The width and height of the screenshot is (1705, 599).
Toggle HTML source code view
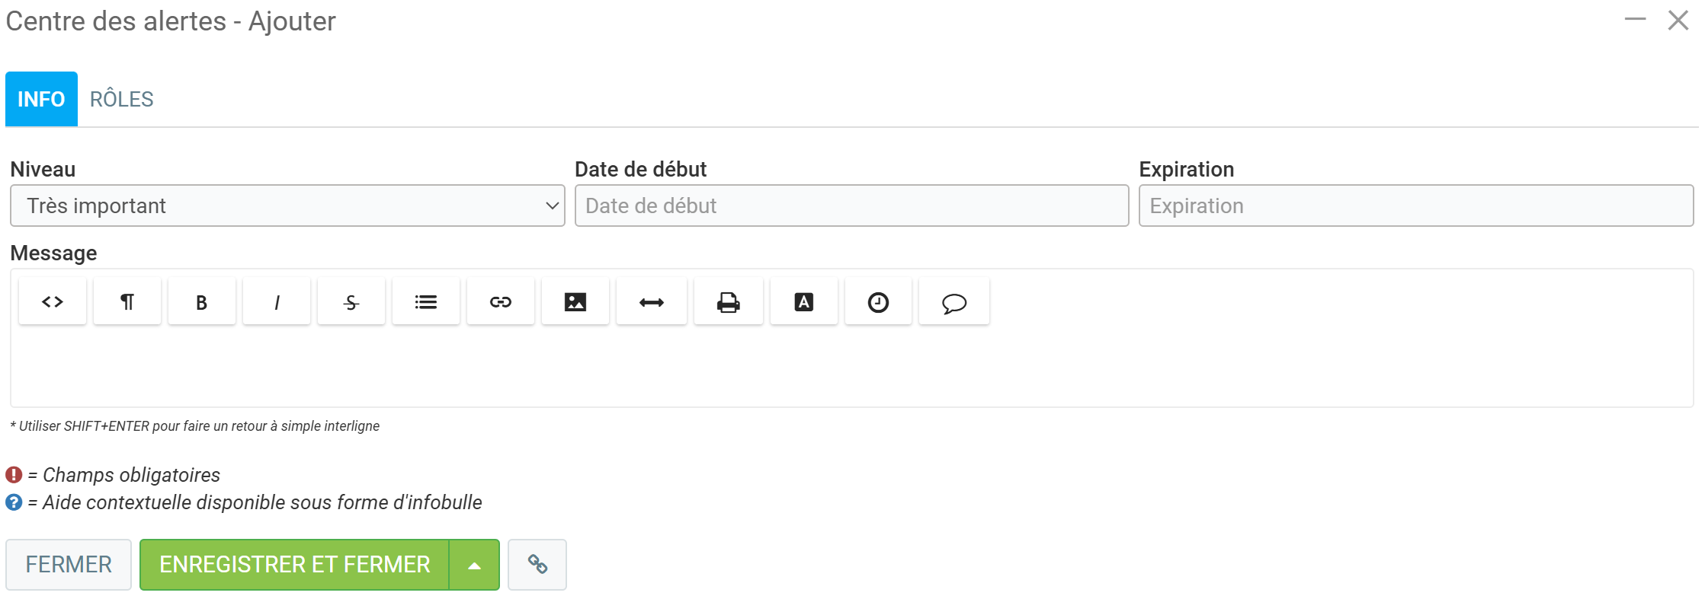53,302
